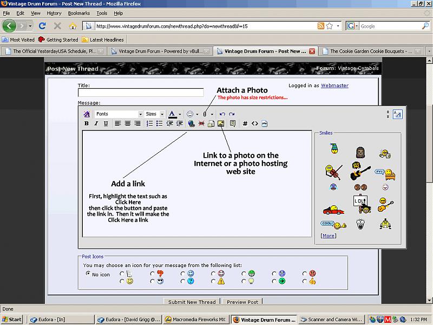
Task: Toggle bold formatting in the editor
Action: (x=87, y=123)
